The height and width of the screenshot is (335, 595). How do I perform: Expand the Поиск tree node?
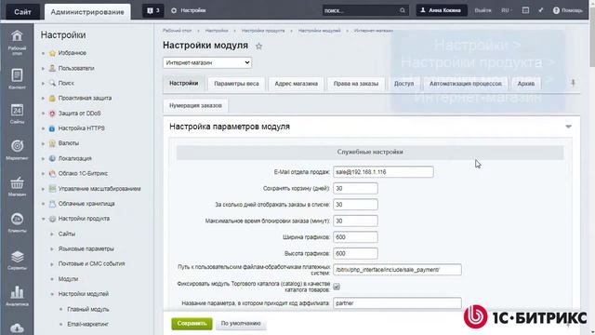tap(44, 83)
